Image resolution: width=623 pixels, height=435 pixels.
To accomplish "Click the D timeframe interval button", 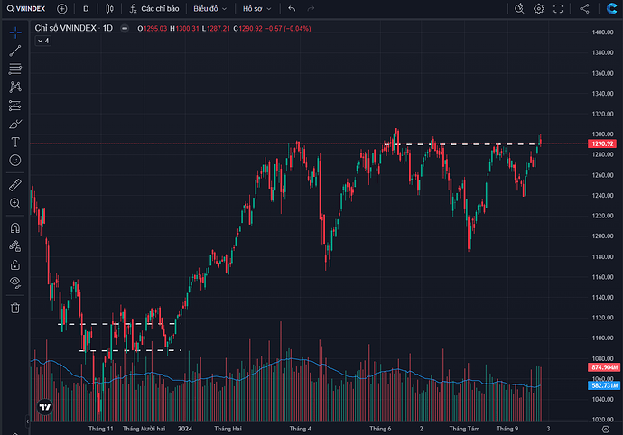I will [x=86, y=8].
